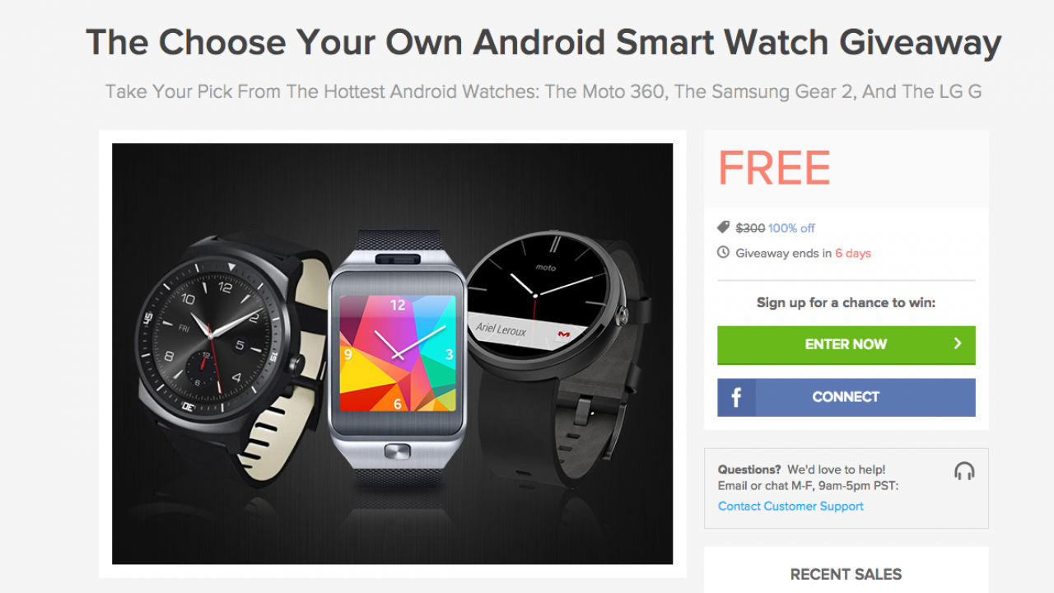This screenshot has width=1054, height=593.
Task: Click the 6 days countdown text
Action: pyautogui.click(x=853, y=254)
